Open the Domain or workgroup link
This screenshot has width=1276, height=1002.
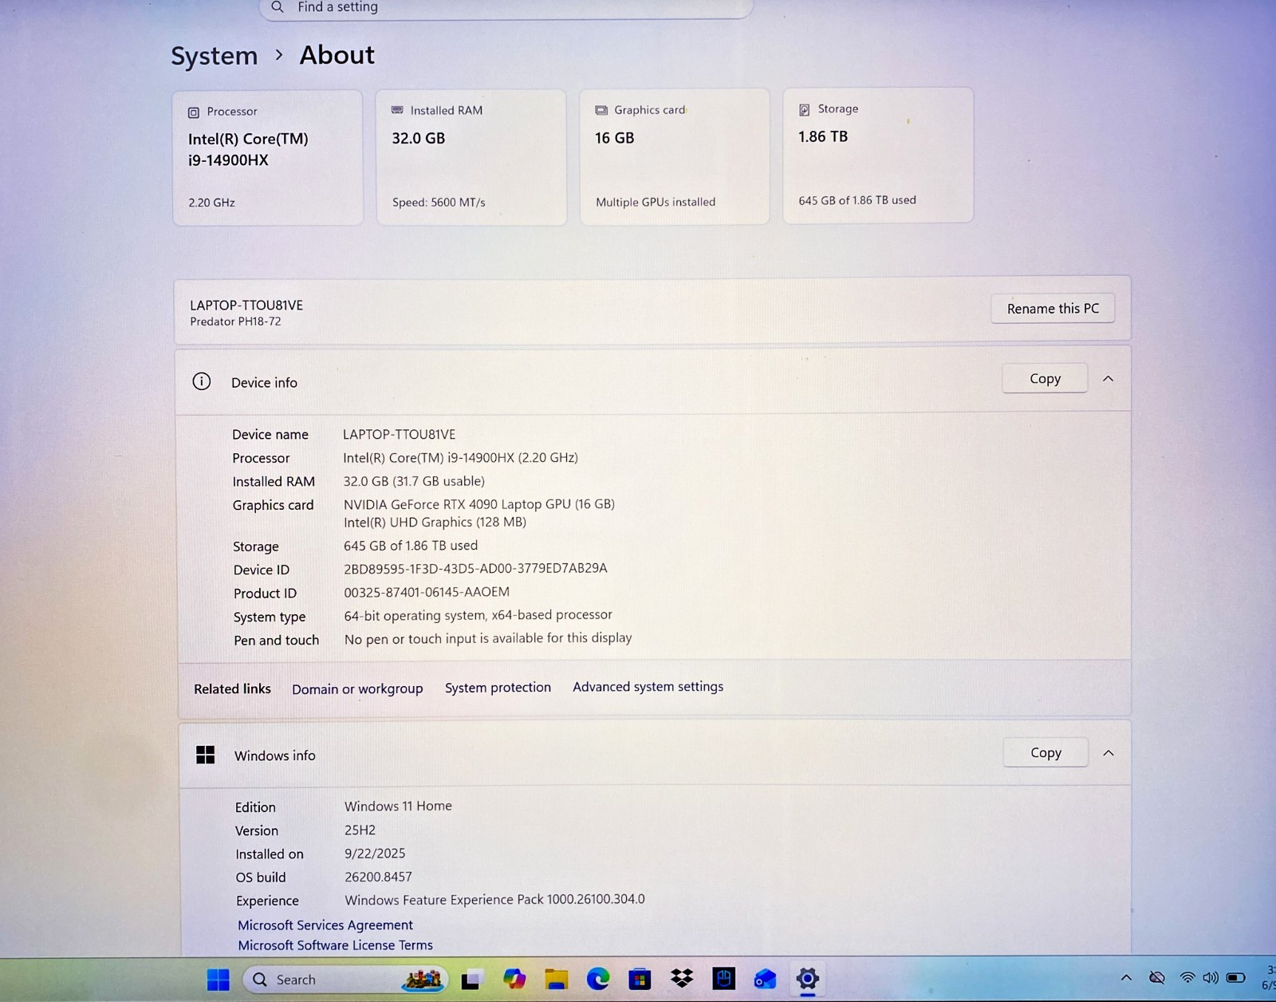tap(357, 688)
